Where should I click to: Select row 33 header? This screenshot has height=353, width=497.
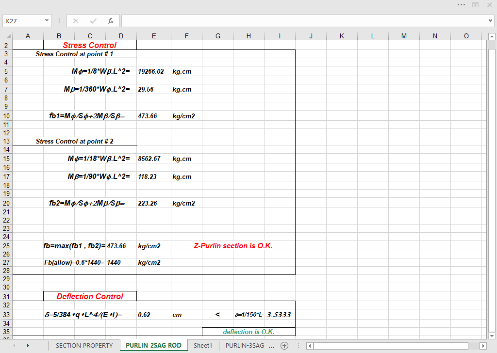click(x=6, y=315)
